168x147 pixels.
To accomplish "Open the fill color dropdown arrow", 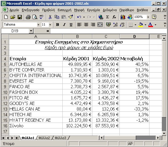I will 145,25.
